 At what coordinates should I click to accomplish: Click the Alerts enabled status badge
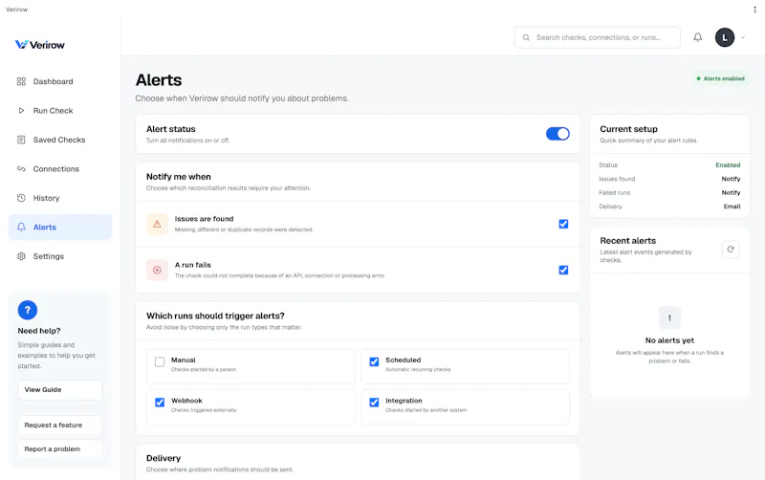click(x=720, y=78)
